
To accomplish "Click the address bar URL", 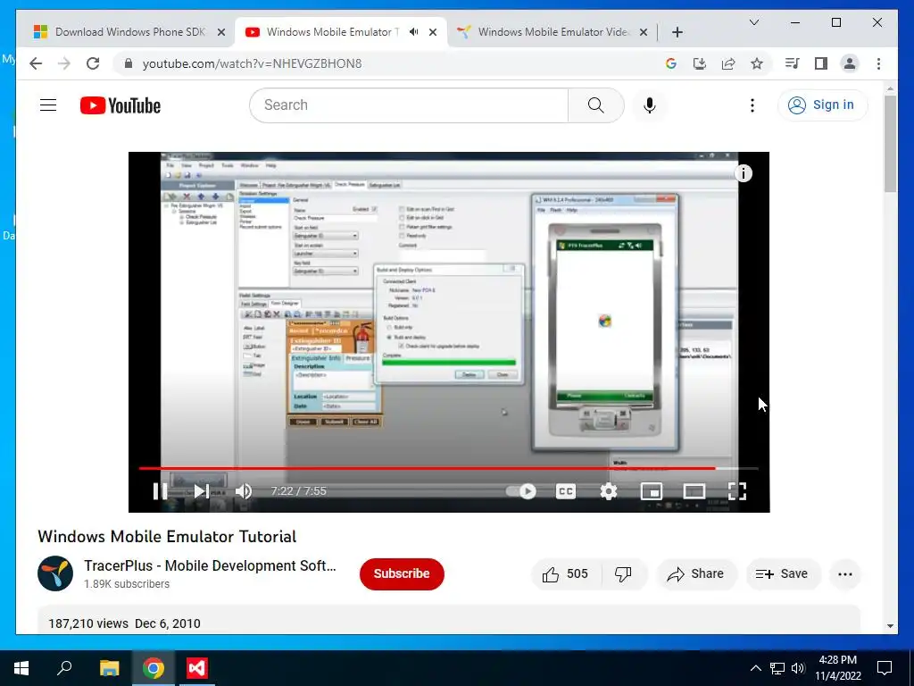I will coord(252,63).
